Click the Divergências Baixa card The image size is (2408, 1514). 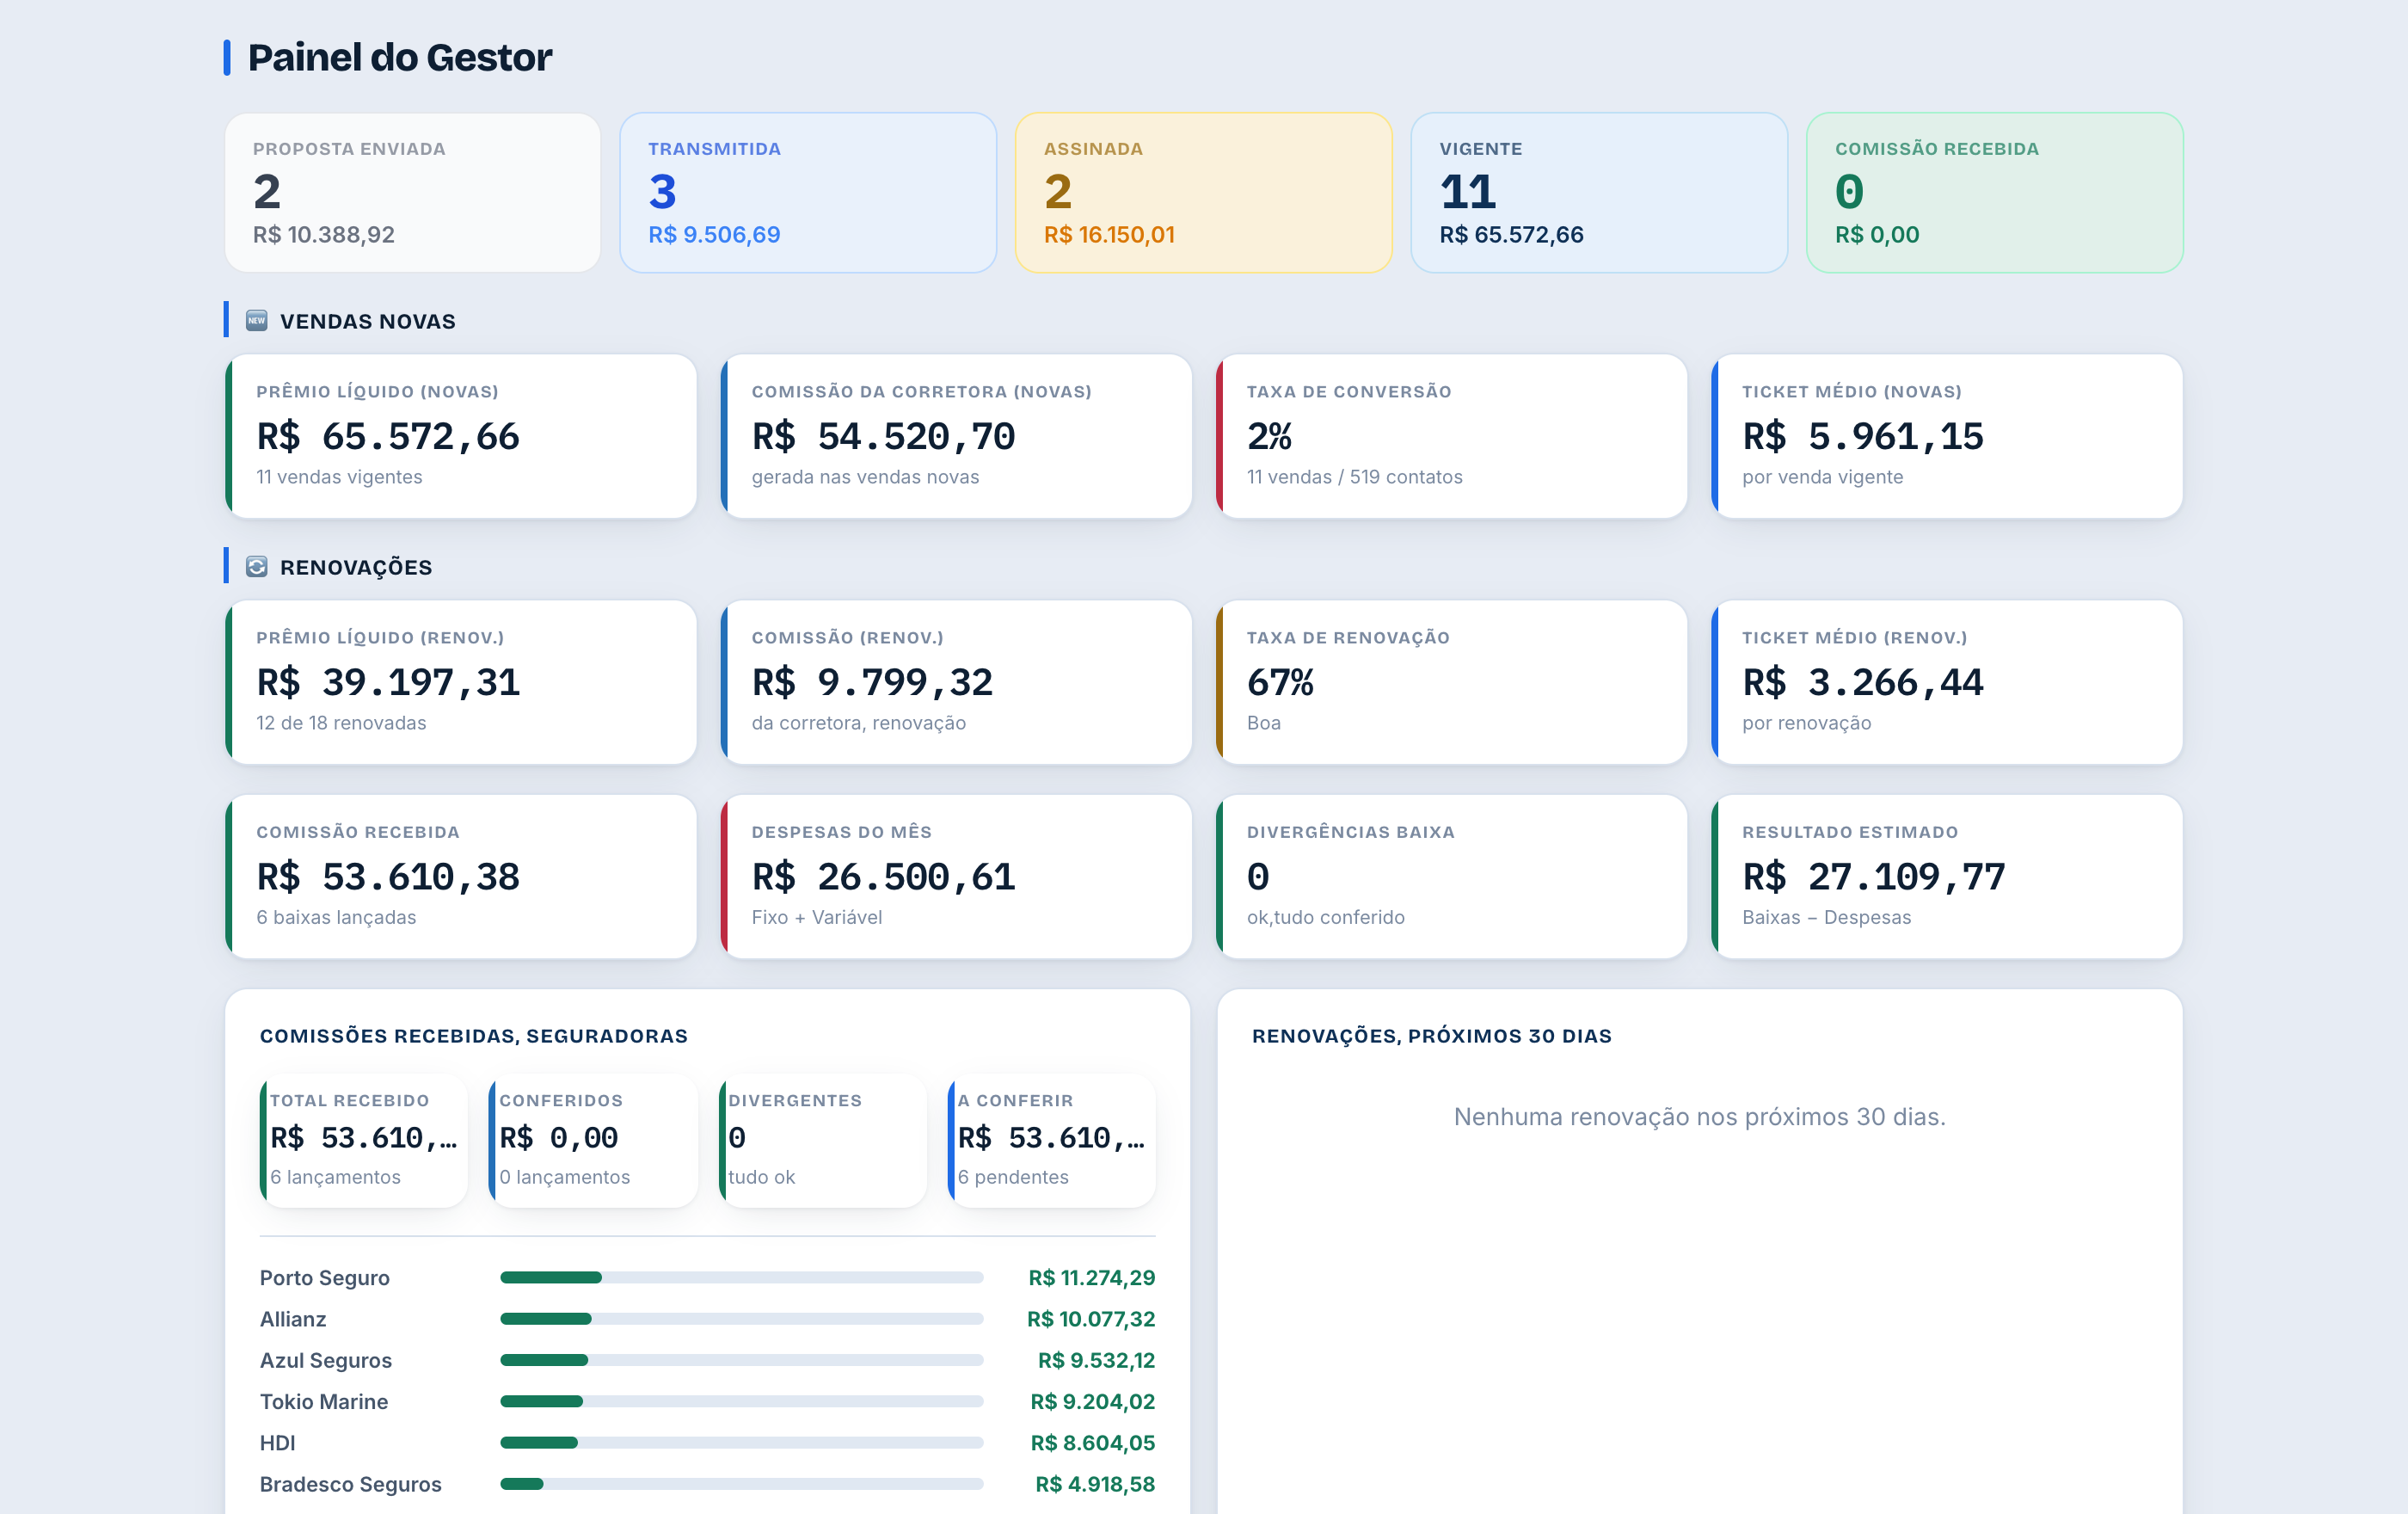1451,877
